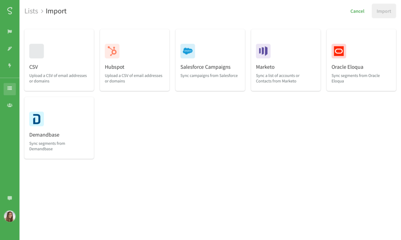Viewport: 401px width, 240px height.
Task: Click the user avatar photo
Action: pyautogui.click(x=10, y=216)
